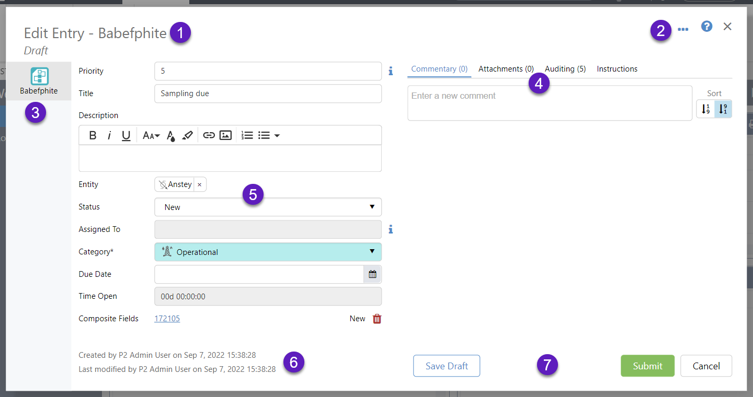Open the Due Date calendar picker
The image size is (753, 397).
point(372,274)
